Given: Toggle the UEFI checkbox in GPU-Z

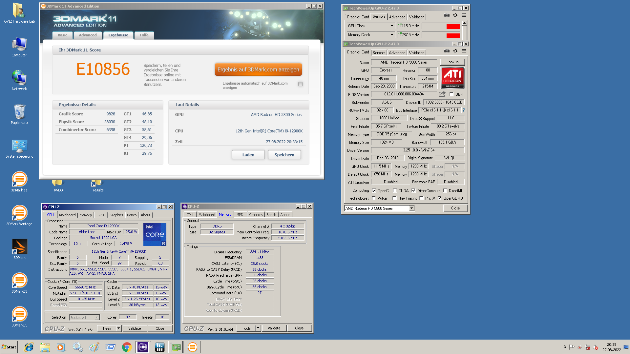Looking at the screenshot, I should (452, 94).
